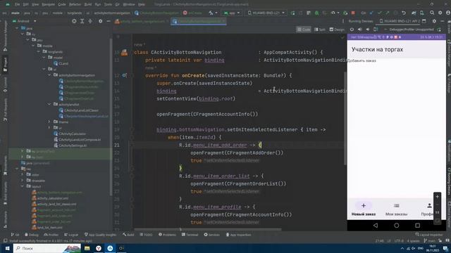This screenshot has height=253, width=451.
Task: Click the editor horizontal scrollbar
Action: coord(208,229)
